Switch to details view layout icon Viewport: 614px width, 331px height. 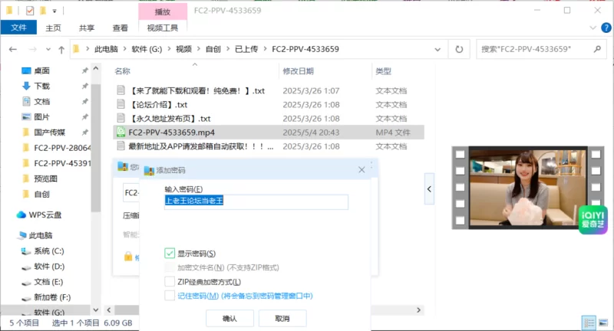[589, 323]
